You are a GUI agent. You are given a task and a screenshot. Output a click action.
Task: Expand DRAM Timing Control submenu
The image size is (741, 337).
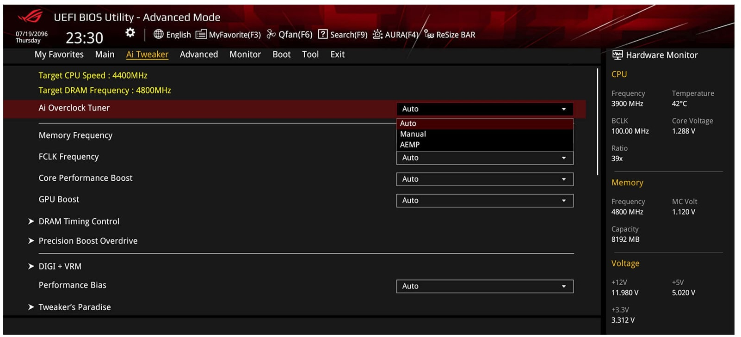(x=79, y=221)
